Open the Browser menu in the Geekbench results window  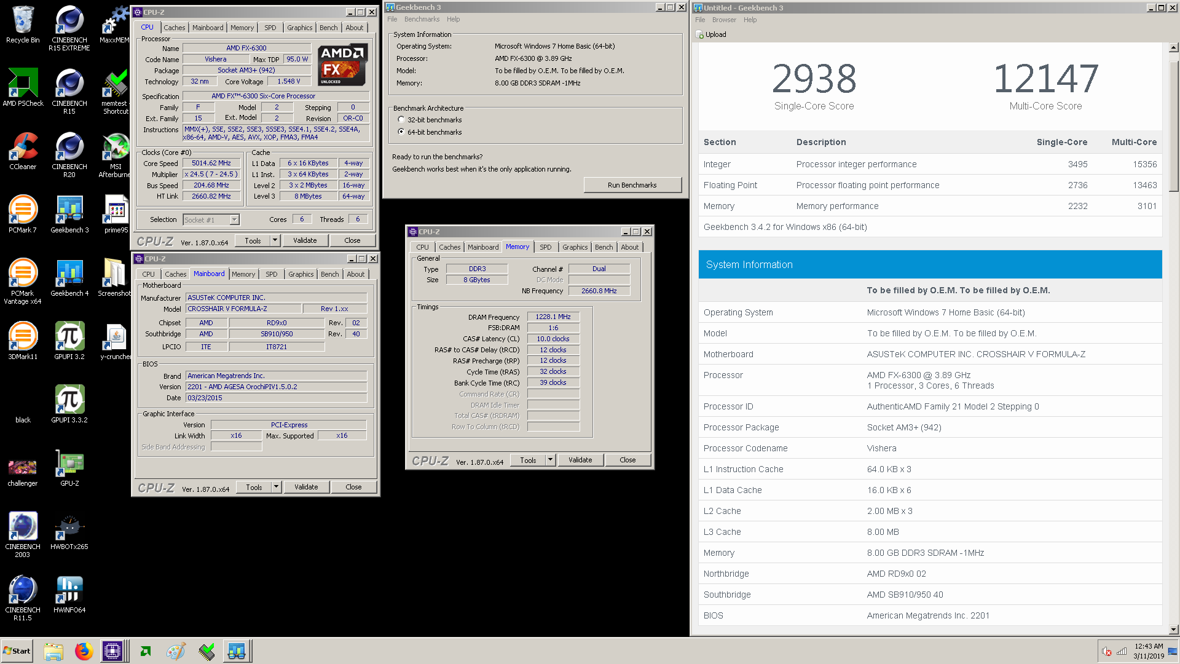[724, 20]
